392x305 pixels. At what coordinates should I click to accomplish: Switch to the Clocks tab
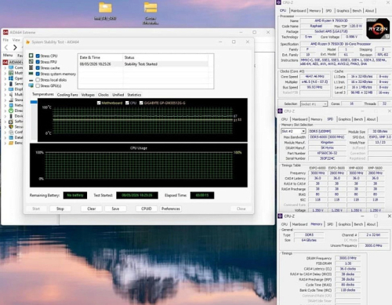click(103, 95)
